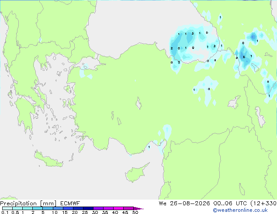Image resolution: width=277 pixels, height=214 pixels.
Task: Click the "Precipitation" title word
Action: click(18, 204)
